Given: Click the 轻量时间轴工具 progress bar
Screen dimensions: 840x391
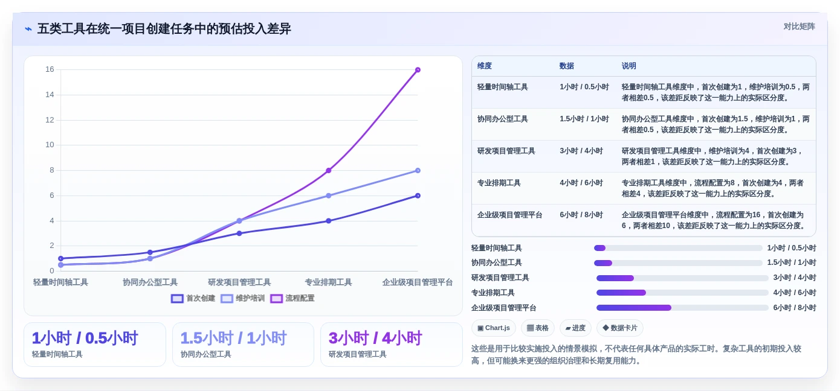Looking at the screenshot, I should point(678,248).
